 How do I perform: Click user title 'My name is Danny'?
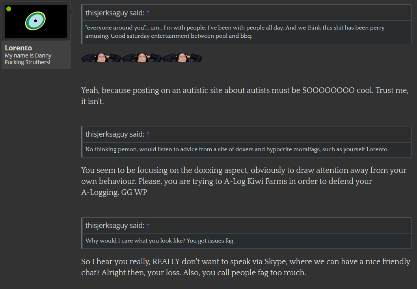[x=28, y=59]
